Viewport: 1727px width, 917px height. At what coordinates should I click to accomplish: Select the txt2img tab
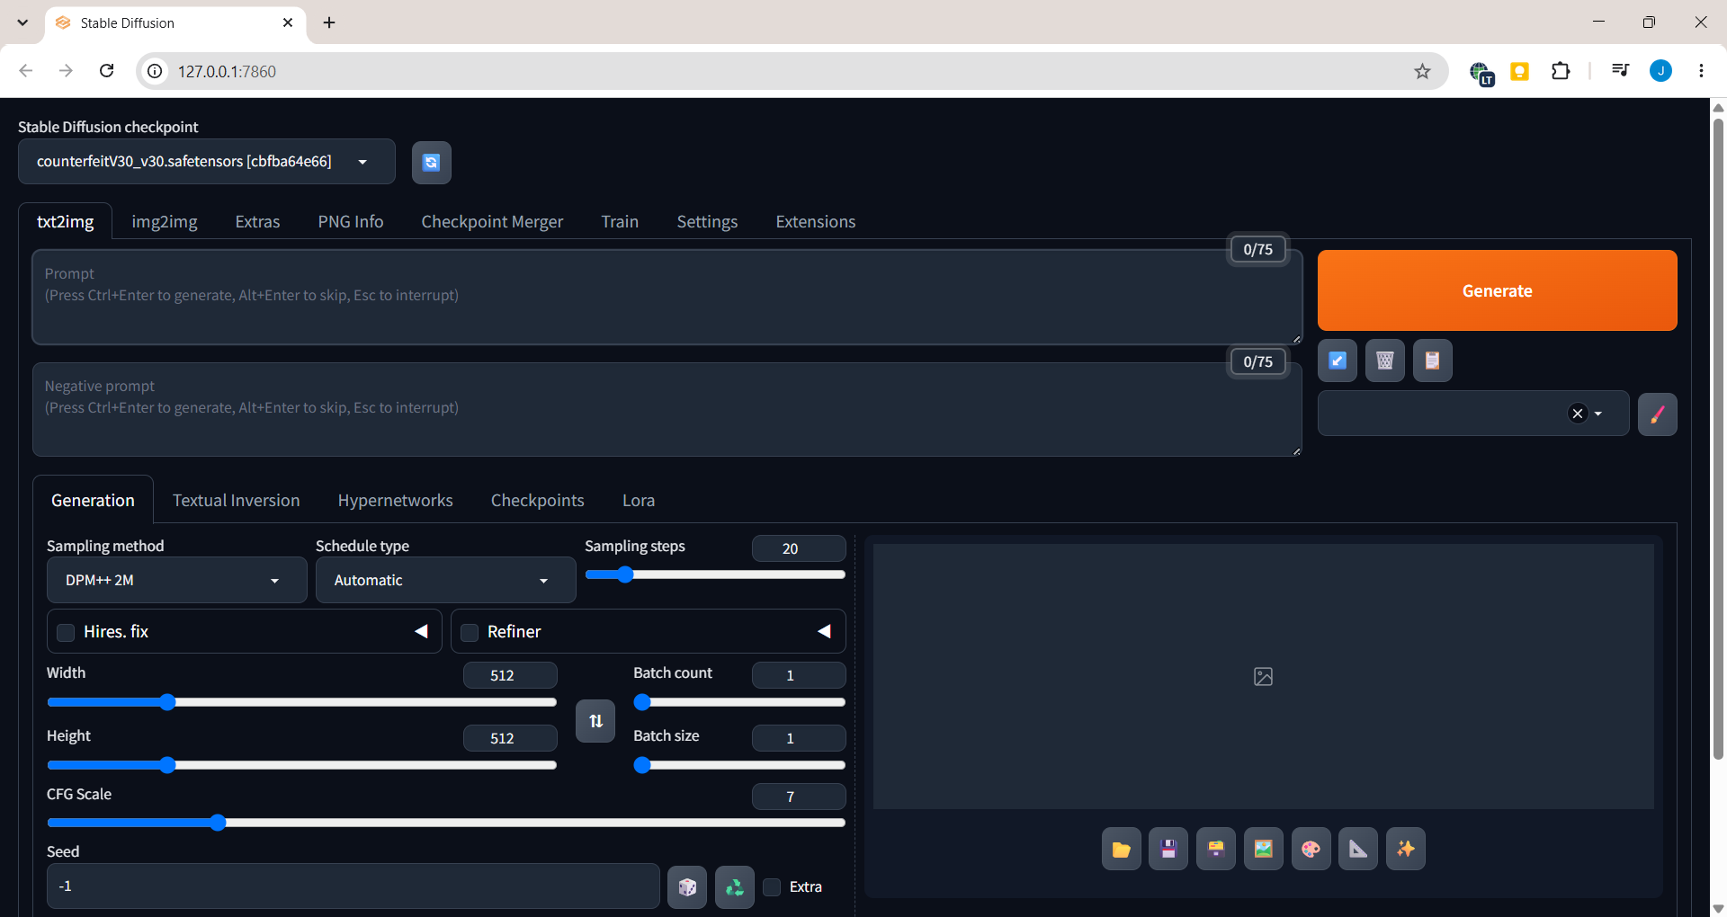tap(65, 221)
